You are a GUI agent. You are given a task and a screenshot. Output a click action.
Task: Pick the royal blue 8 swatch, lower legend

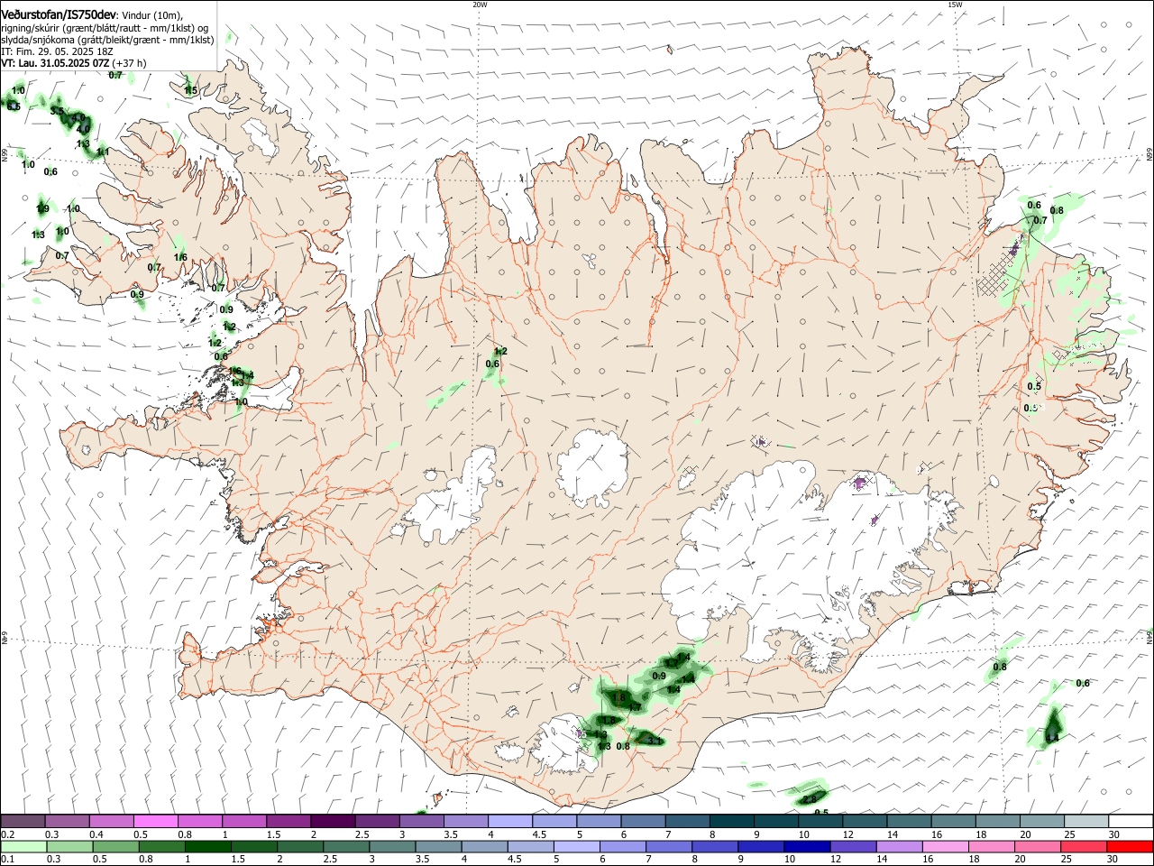(715, 847)
